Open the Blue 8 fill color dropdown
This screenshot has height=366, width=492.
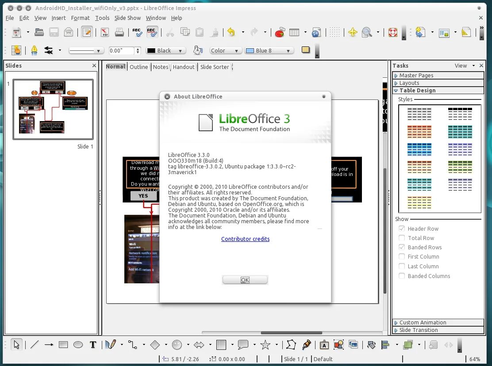(x=269, y=50)
